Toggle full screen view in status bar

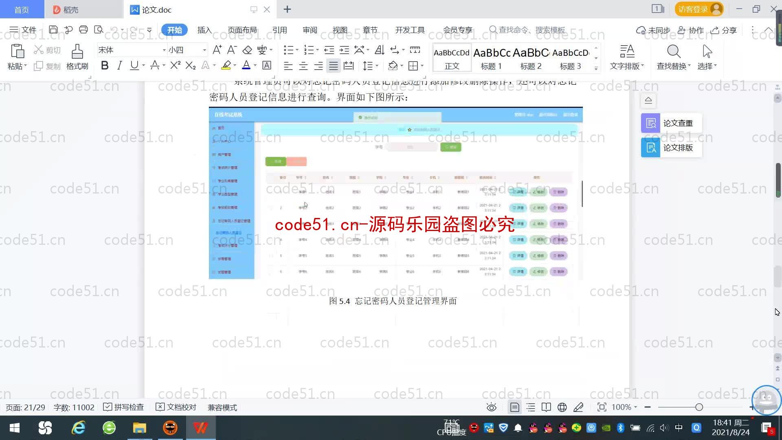(x=602, y=407)
